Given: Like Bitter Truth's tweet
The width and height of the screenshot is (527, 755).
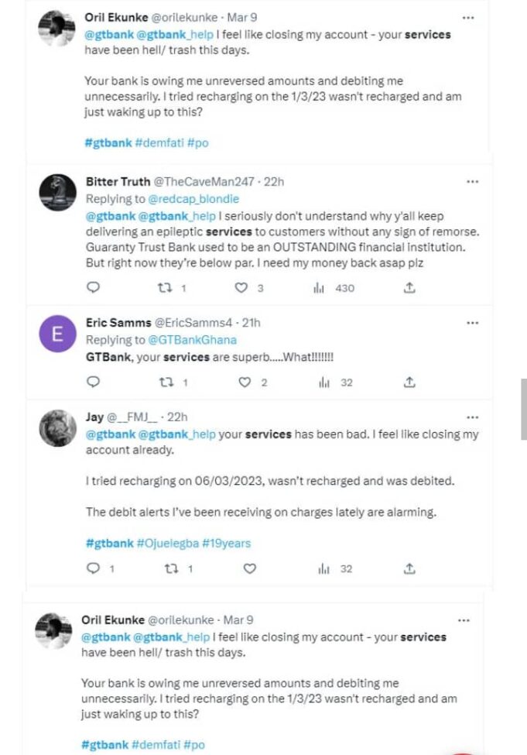Looking at the screenshot, I should pos(241,288).
